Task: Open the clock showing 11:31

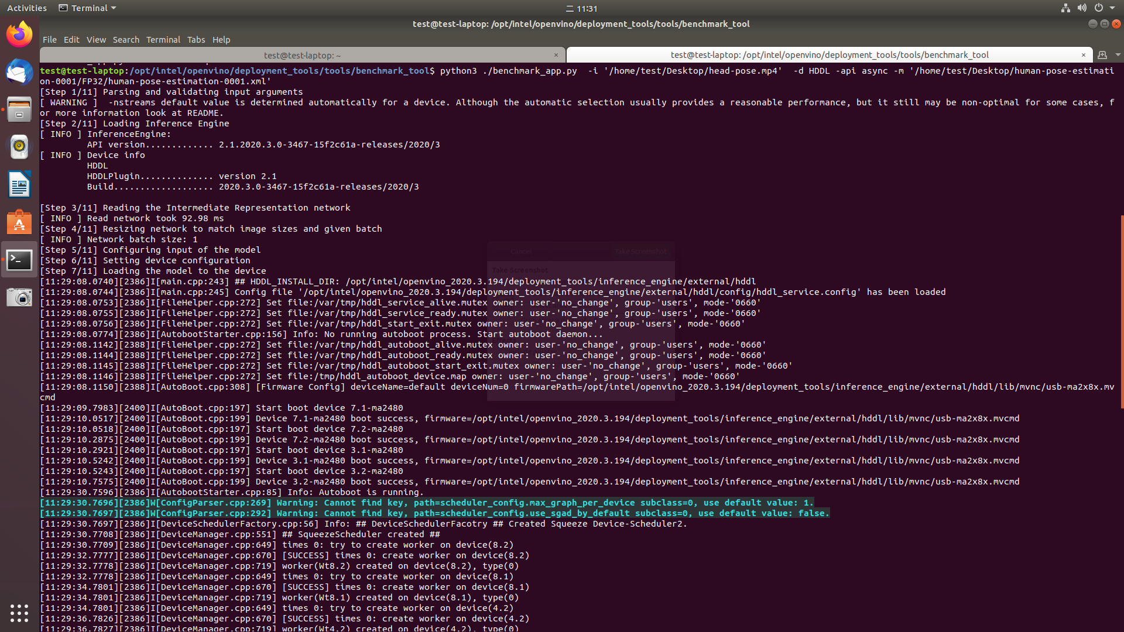Action: (x=581, y=8)
